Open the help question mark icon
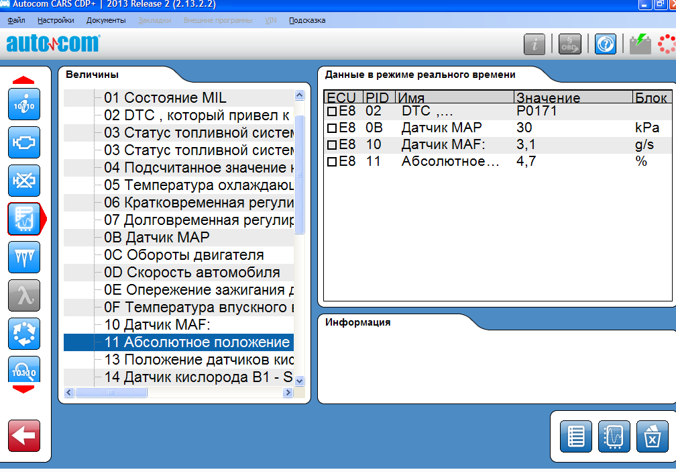This screenshot has width=676, height=472. (x=605, y=44)
